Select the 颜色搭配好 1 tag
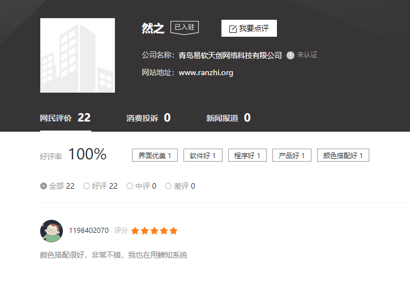 [x=343, y=155]
